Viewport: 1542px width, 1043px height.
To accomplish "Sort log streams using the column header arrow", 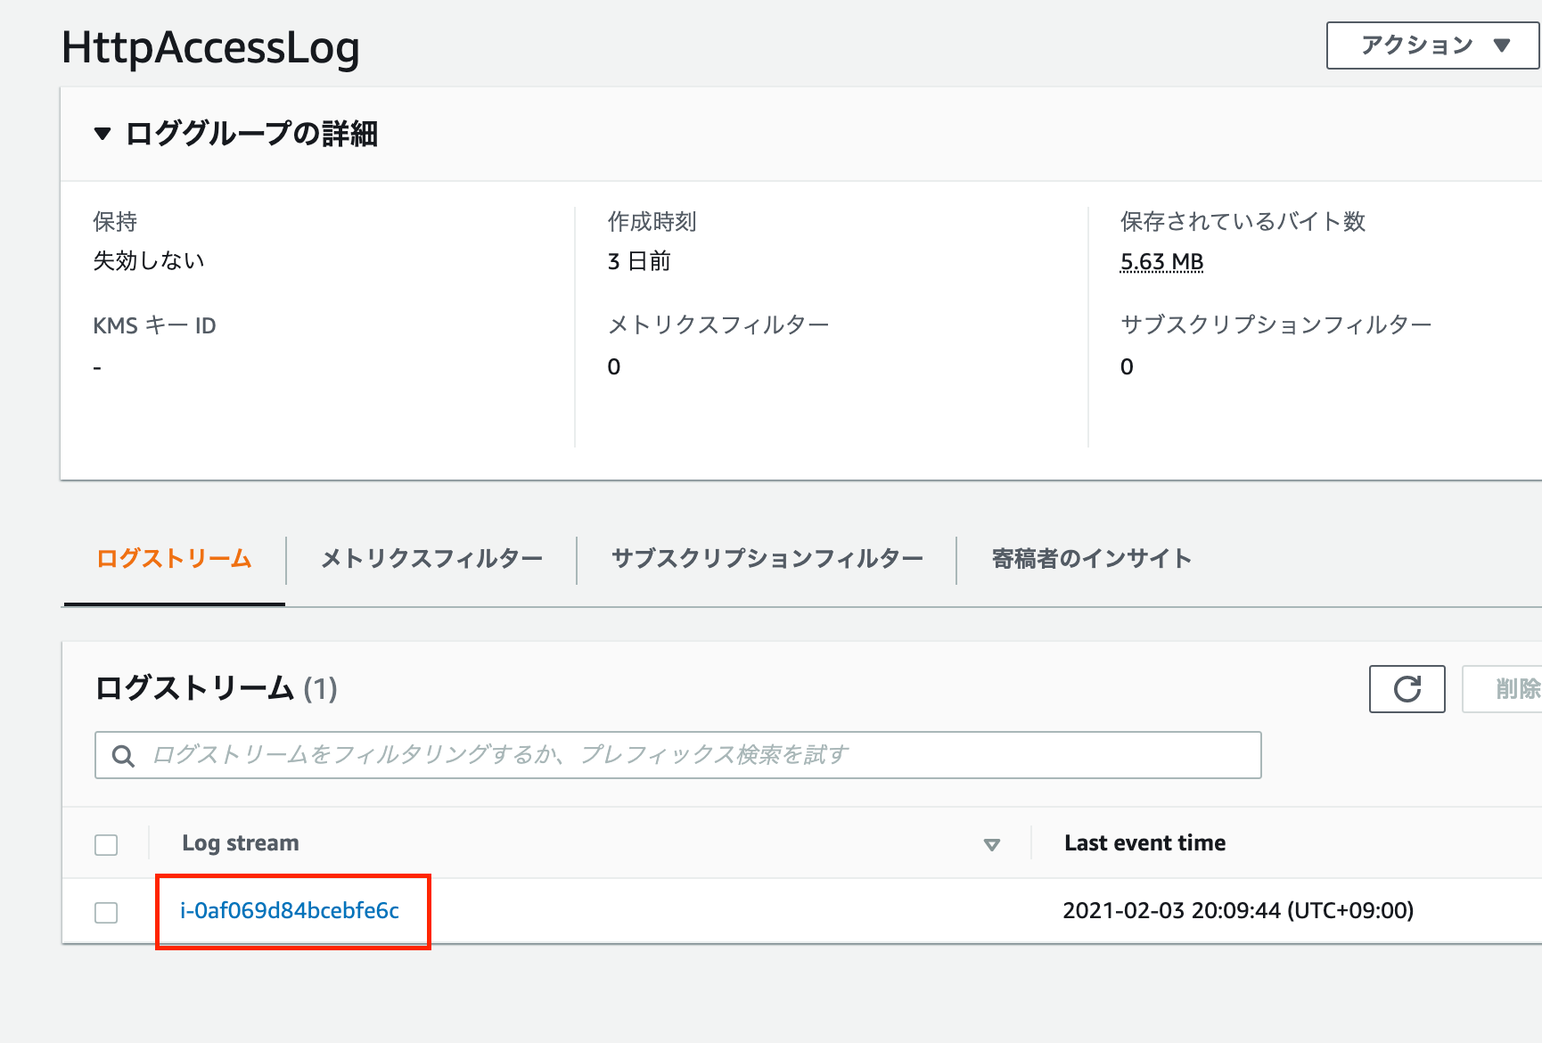I will [x=992, y=843].
